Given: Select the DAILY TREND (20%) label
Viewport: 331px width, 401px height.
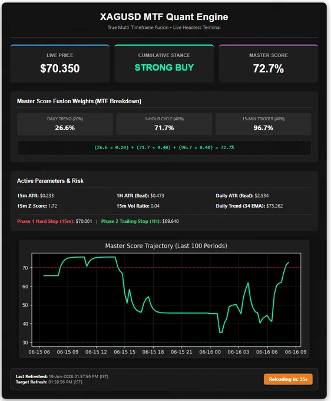Looking at the screenshot, I should click(65, 119).
